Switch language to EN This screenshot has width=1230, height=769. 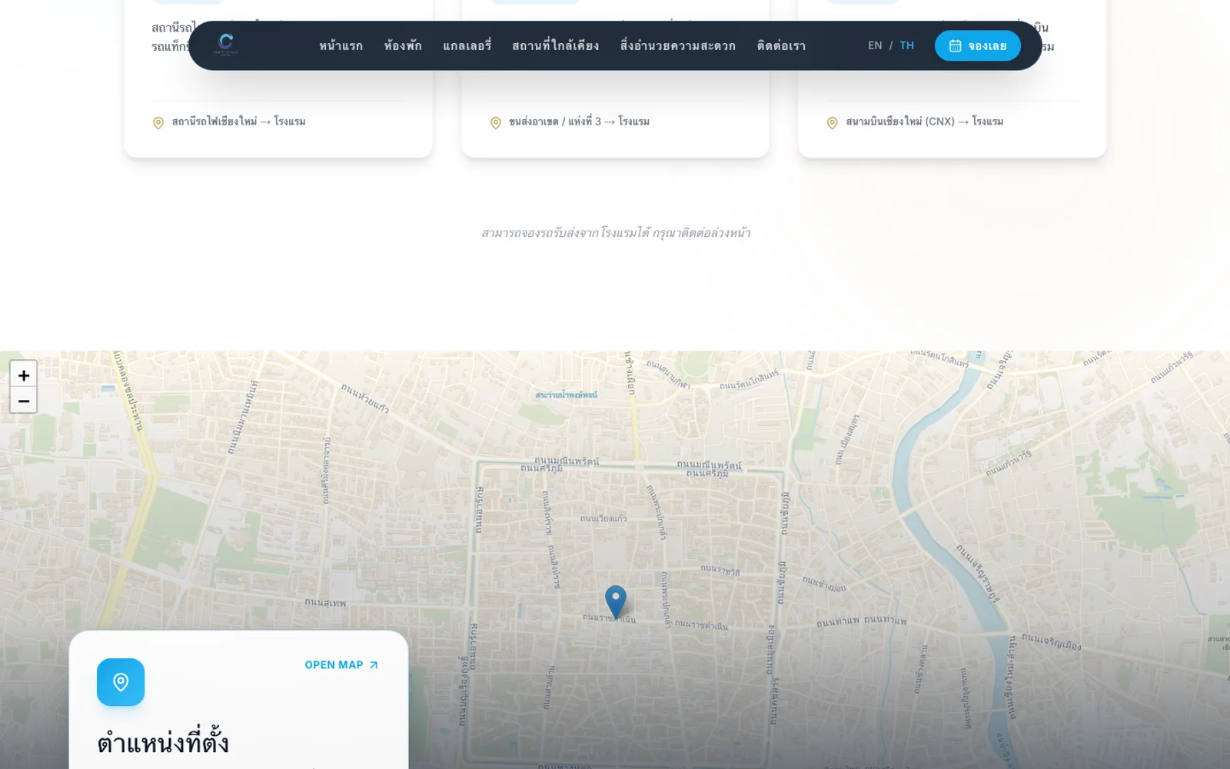click(875, 45)
